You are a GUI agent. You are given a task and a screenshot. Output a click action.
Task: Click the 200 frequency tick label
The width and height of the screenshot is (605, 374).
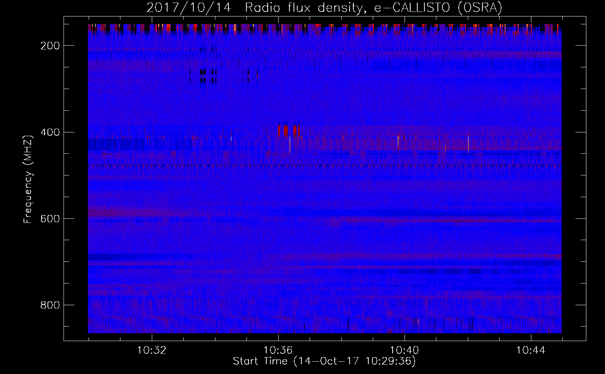pos(50,46)
